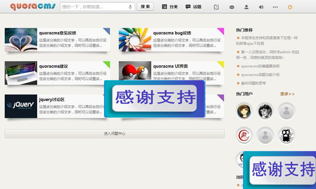
Task: Click the green corner tag on 建议 card
Action: (x=107, y=64)
